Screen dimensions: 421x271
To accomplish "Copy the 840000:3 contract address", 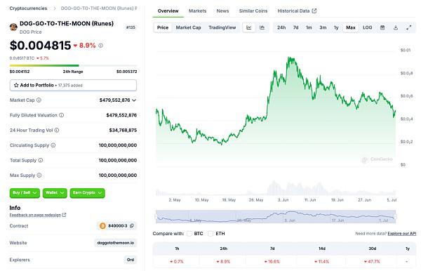I will tap(132, 226).
